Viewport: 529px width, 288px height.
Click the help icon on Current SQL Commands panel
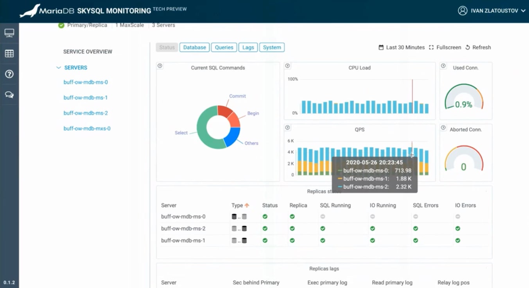pos(160,66)
